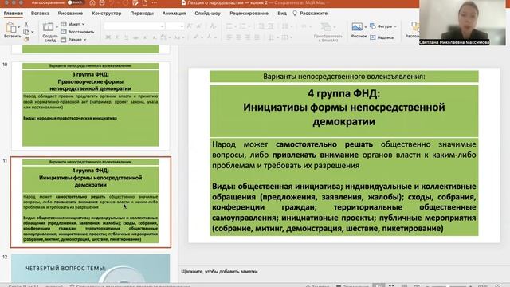Click the Восстановить button
Viewport: 510px width, 287px height.
pyautogui.click(x=77, y=32)
